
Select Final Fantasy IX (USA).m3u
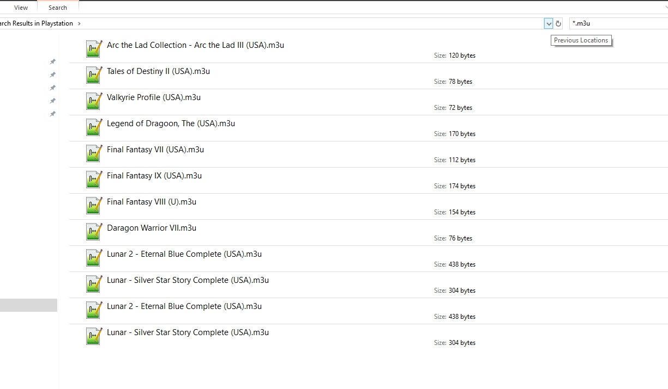click(154, 176)
